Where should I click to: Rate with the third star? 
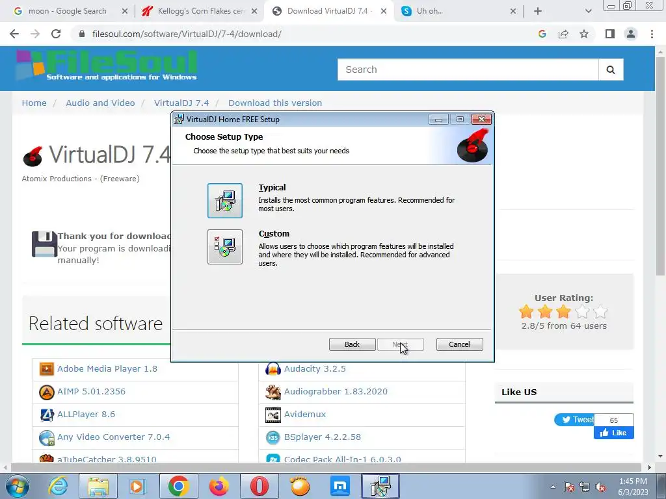[563, 311]
